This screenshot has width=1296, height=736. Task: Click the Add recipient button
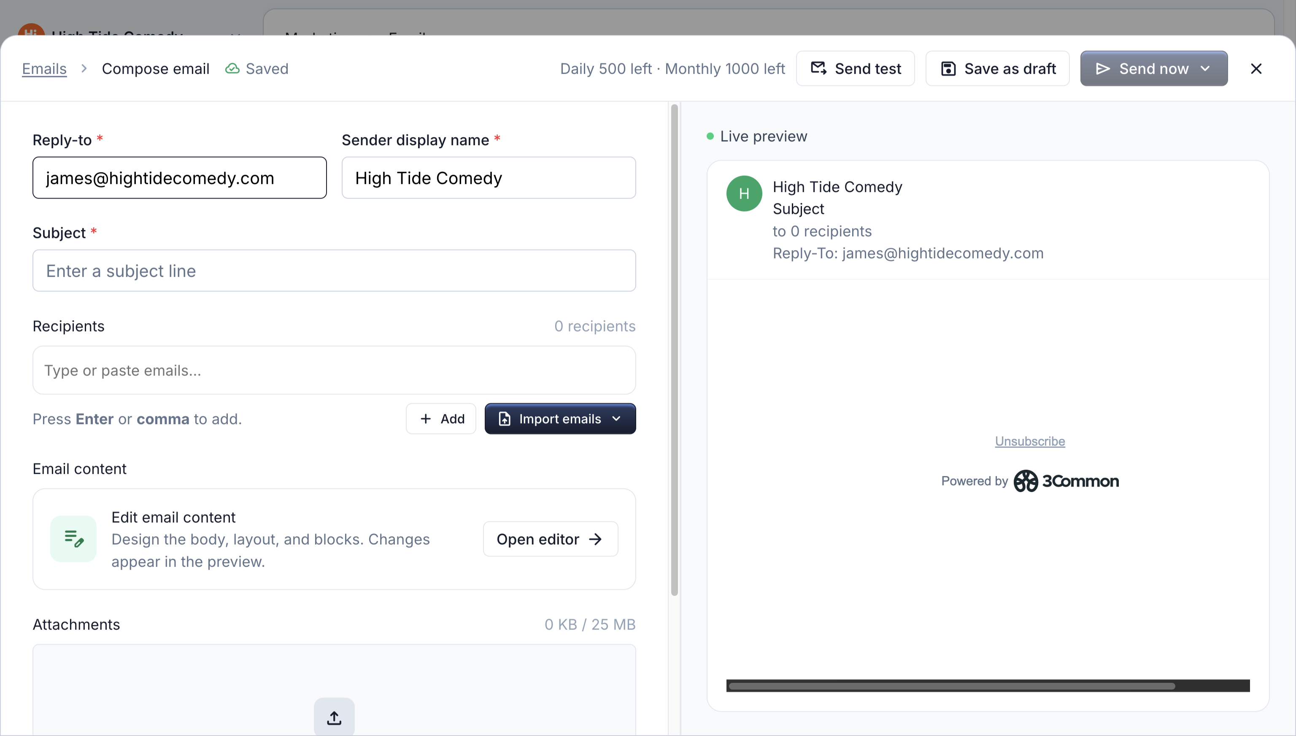pos(440,419)
